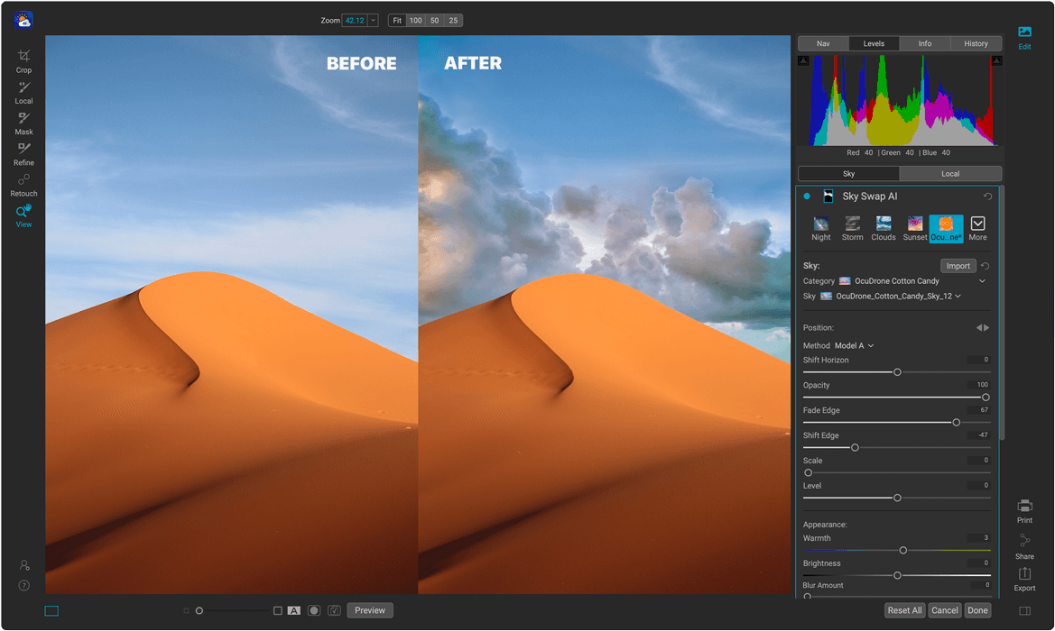Open the Export option
The height and width of the screenshot is (631, 1055).
tap(1024, 579)
